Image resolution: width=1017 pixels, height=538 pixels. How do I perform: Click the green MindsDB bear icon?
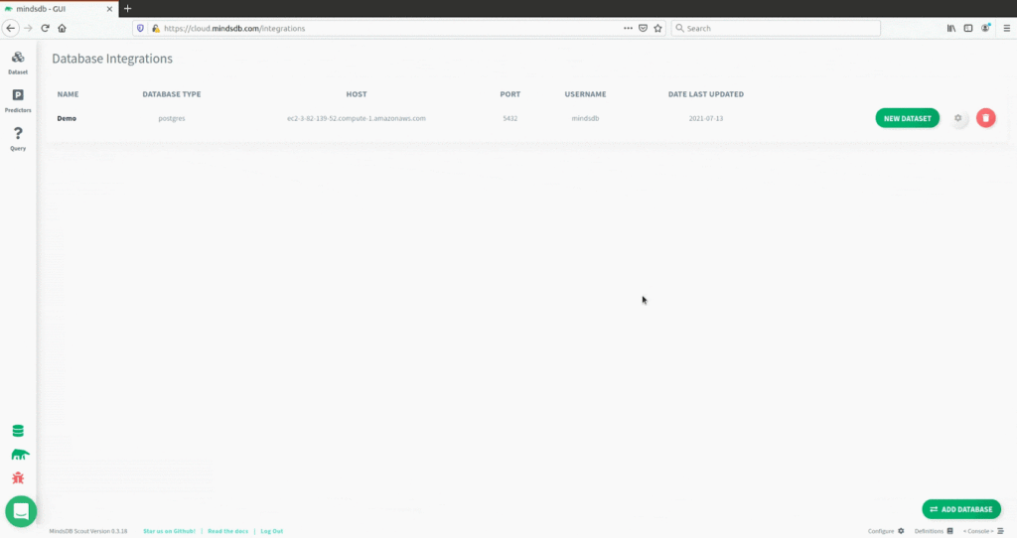point(20,455)
